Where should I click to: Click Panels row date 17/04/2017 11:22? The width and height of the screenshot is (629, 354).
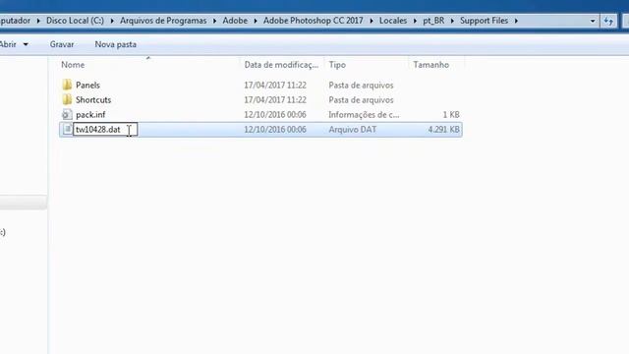(x=275, y=86)
